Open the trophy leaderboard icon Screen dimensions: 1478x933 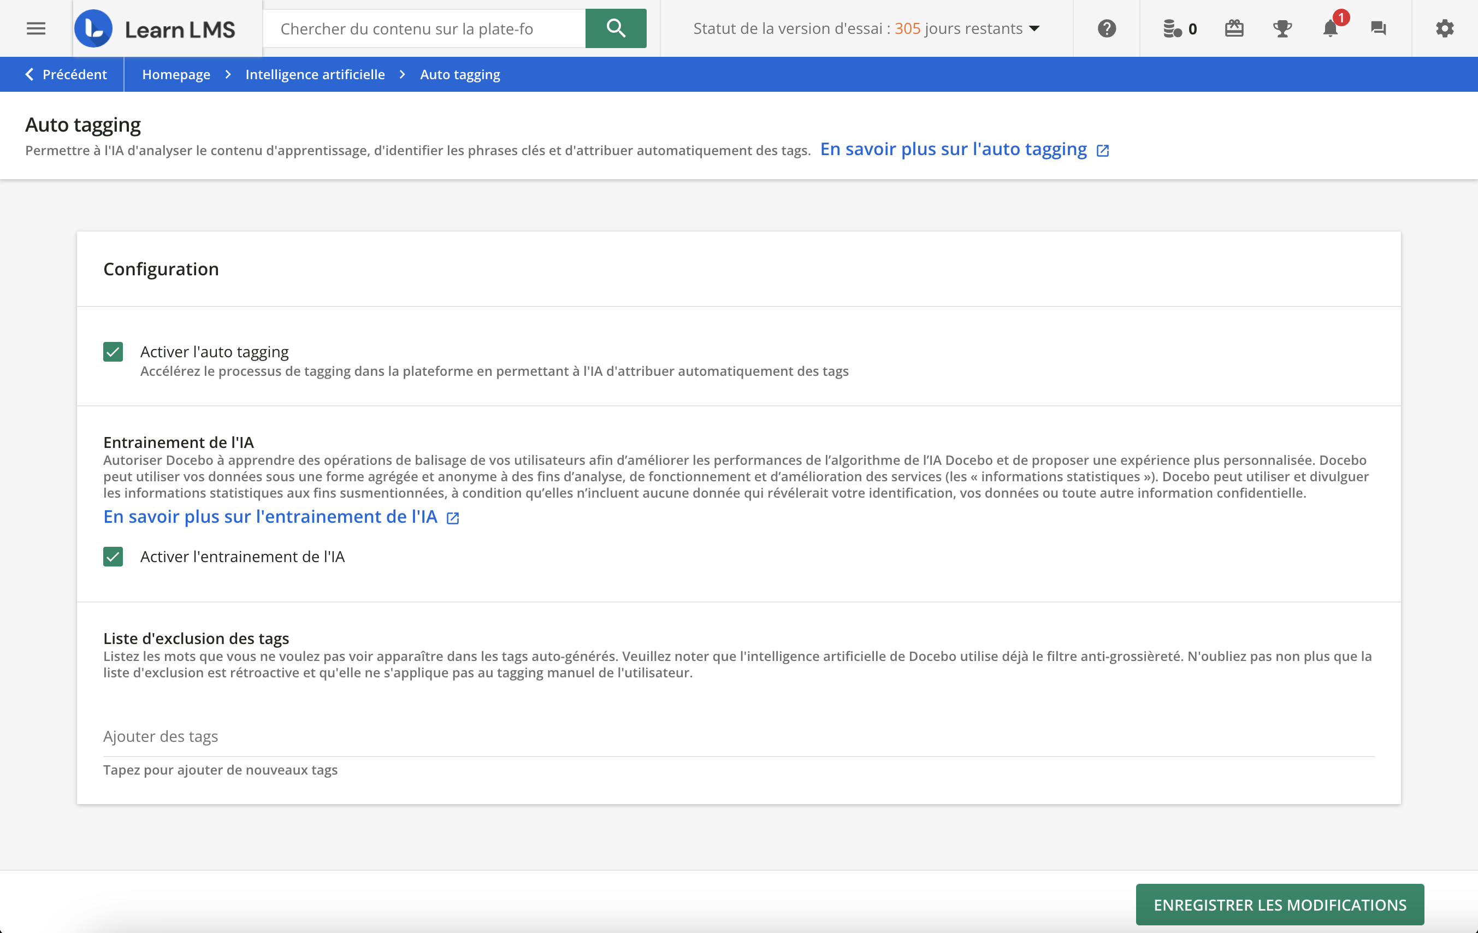[x=1282, y=28]
